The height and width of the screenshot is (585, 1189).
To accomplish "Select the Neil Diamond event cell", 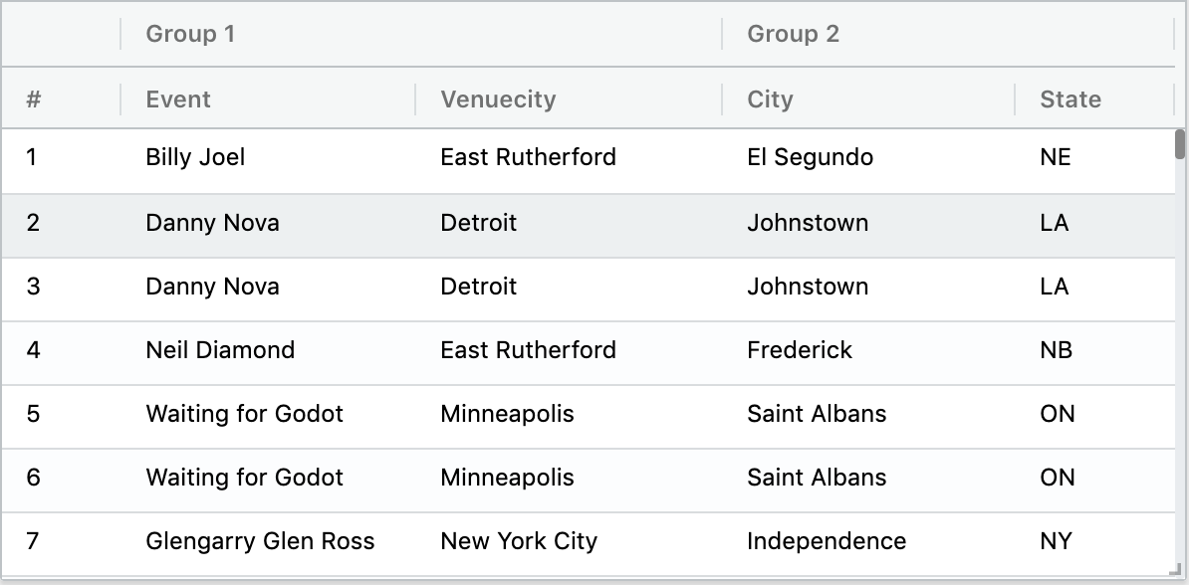I will (x=220, y=350).
